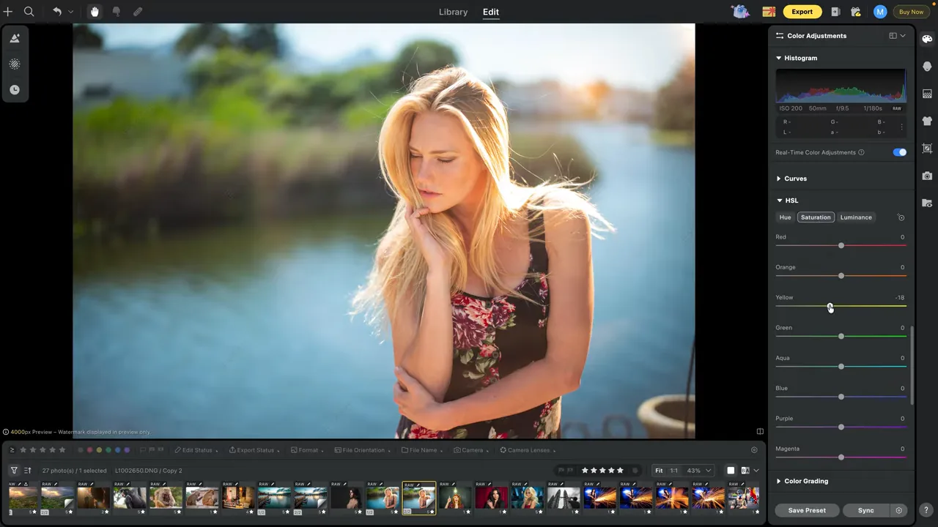Image resolution: width=938 pixels, height=527 pixels.
Task: Click the add photos plus icon
Action: [8, 12]
